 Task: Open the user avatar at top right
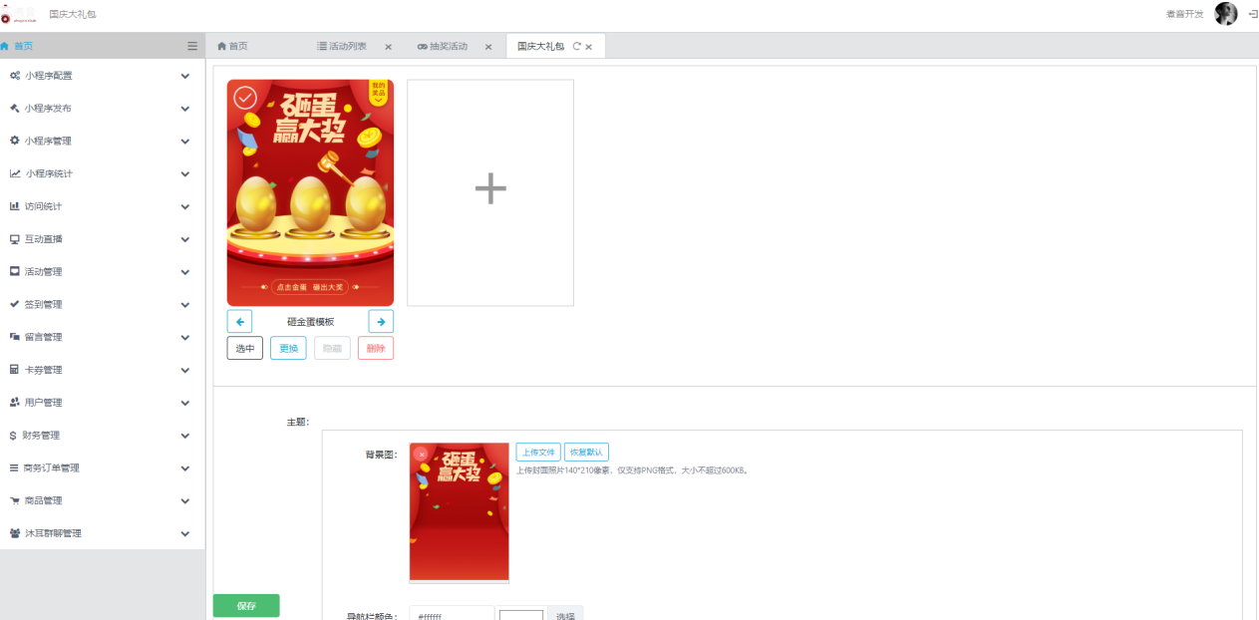(x=1225, y=14)
